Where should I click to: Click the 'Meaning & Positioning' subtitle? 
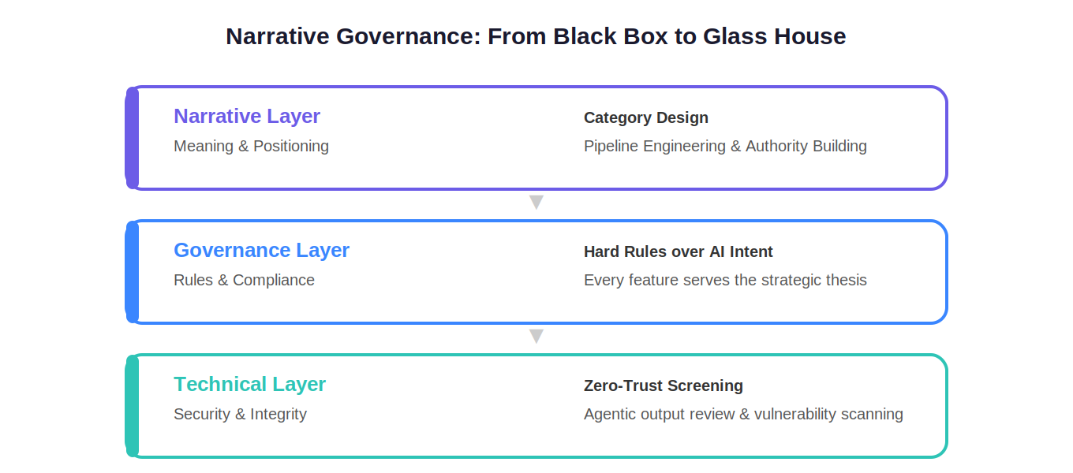tap(251, 146)
